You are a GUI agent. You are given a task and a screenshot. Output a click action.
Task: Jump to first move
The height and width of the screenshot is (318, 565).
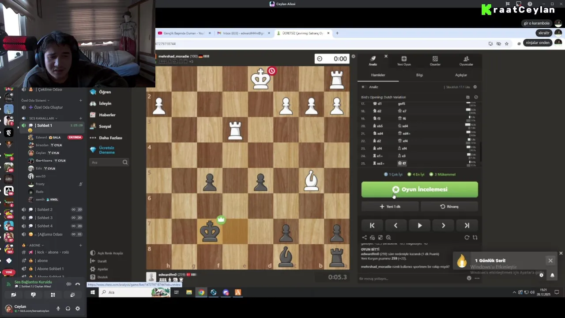[x=372, y=225]
